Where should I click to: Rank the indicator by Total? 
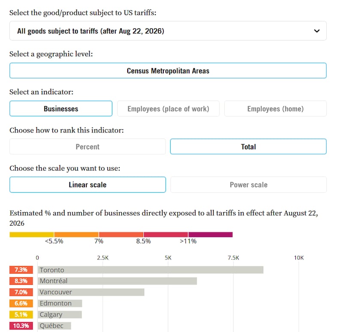(248, 147)
